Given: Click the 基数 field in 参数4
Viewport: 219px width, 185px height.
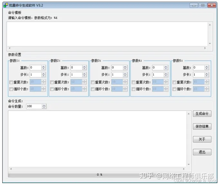Looking at the screenshot, I should (x=158, y=68).
